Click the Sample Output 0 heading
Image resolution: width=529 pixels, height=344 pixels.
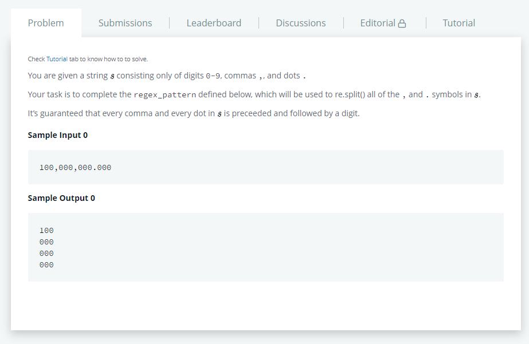pos(61,198)
